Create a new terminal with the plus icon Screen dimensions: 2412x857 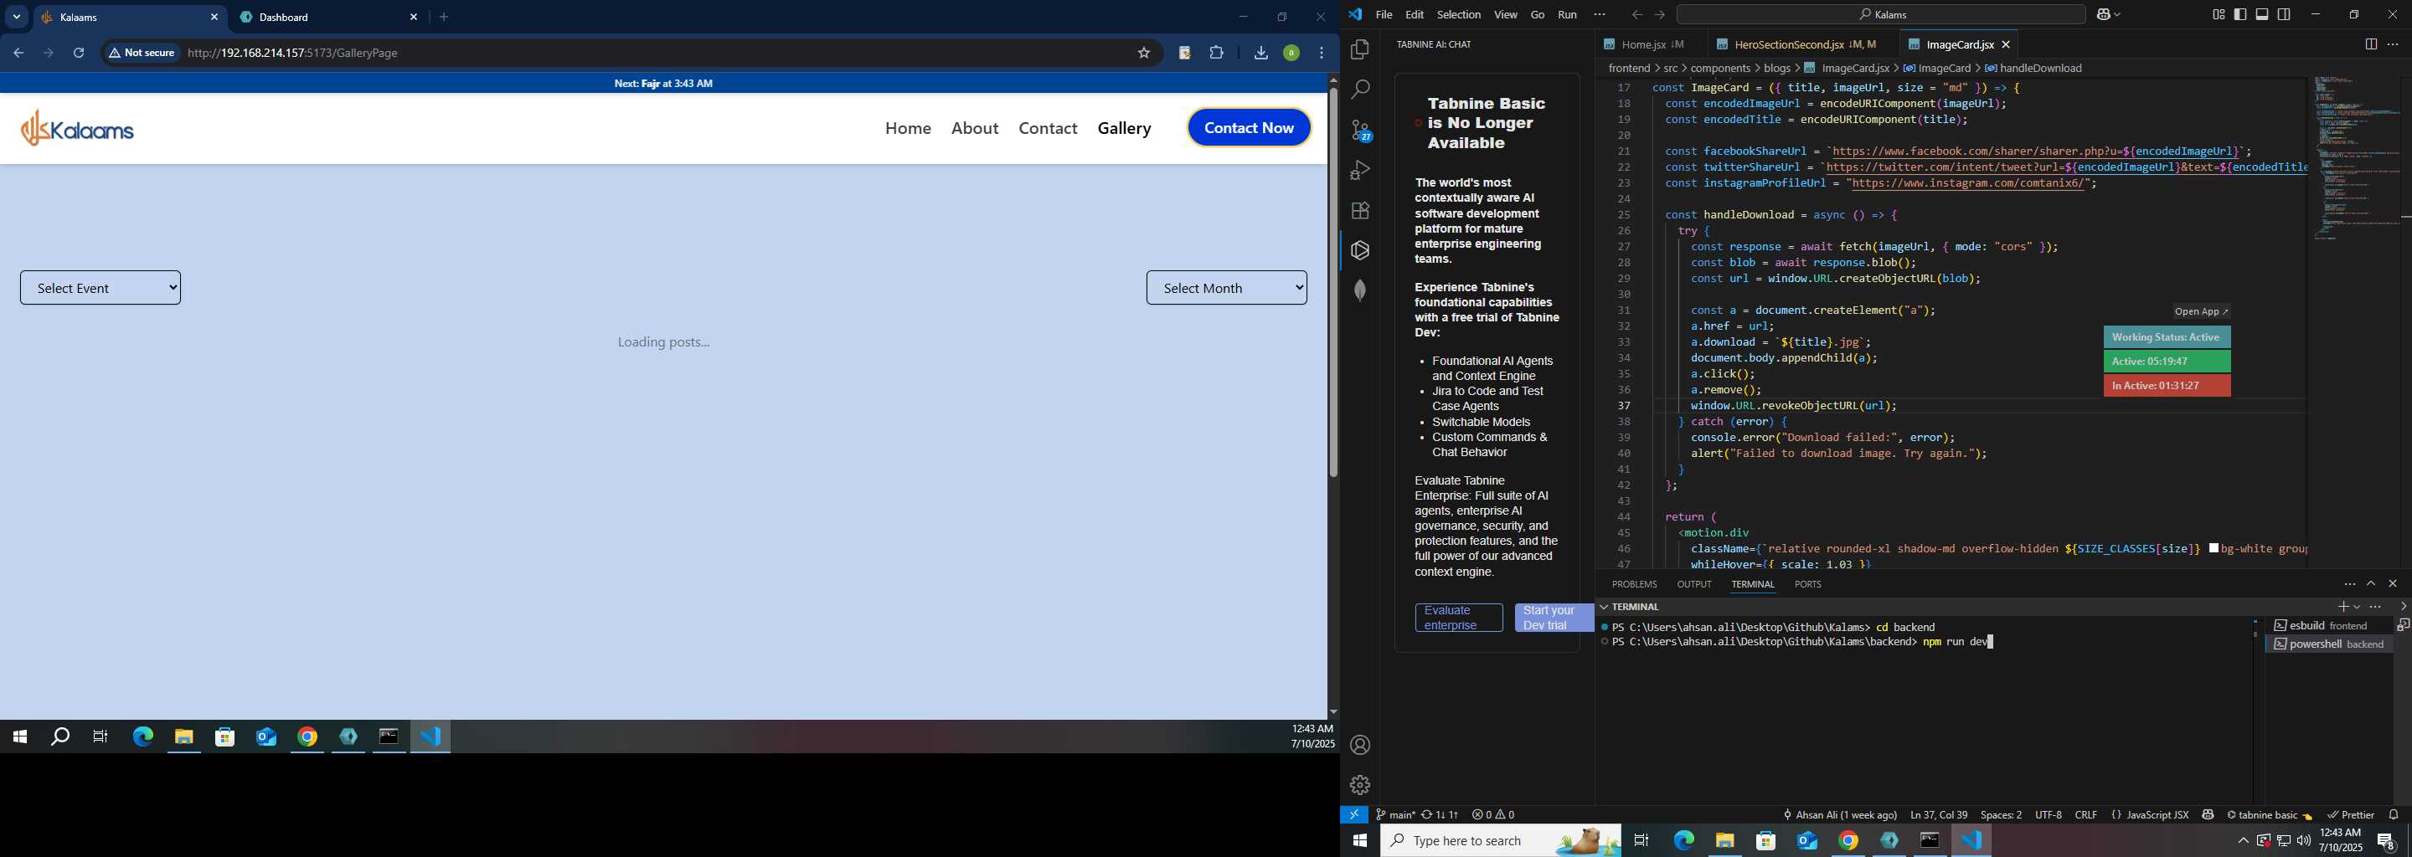pos(2342,608)
